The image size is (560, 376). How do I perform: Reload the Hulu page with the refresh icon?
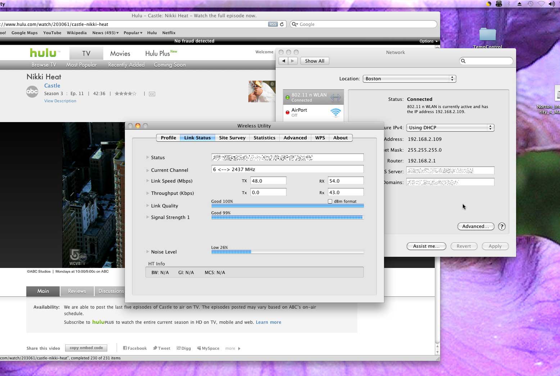[282, 24]
